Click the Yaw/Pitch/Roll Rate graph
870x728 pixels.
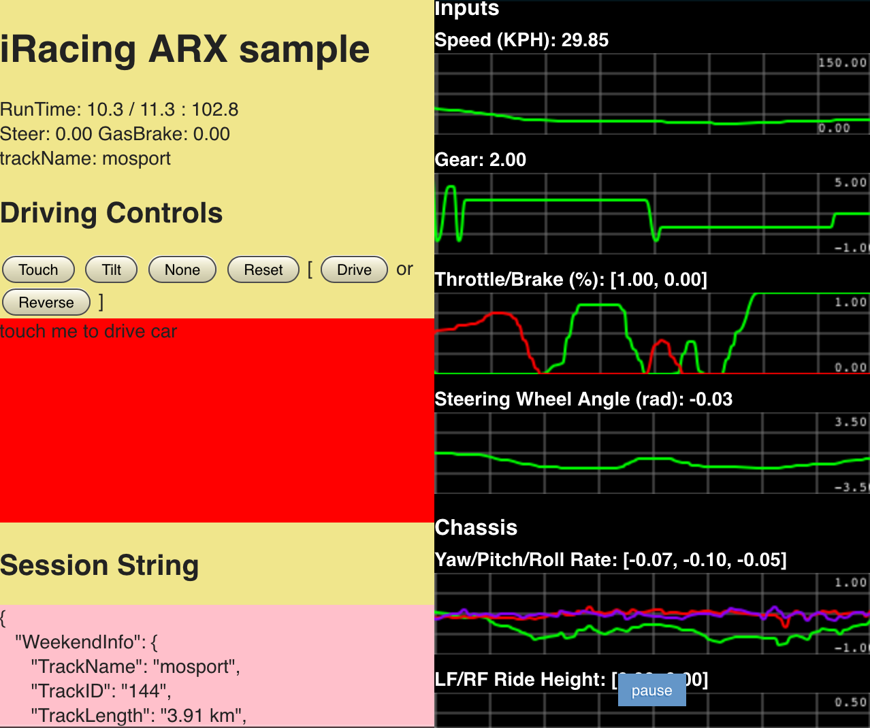[x=652, y=614]
